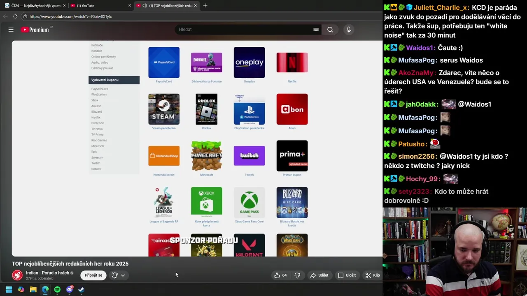The width and height of the screenshot is (527, 296).
Task: Start voice search with the microphone
Action: [349, 30]
